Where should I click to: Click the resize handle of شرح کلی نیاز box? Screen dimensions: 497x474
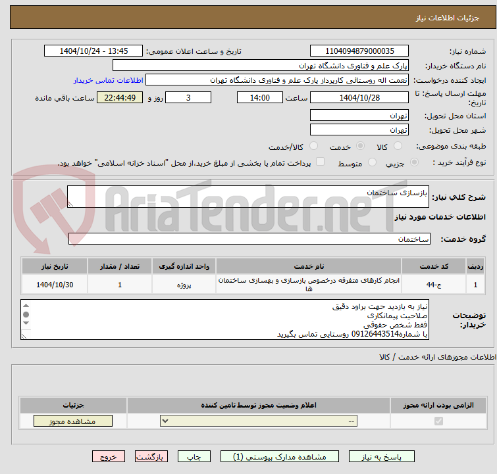[70, 204]
